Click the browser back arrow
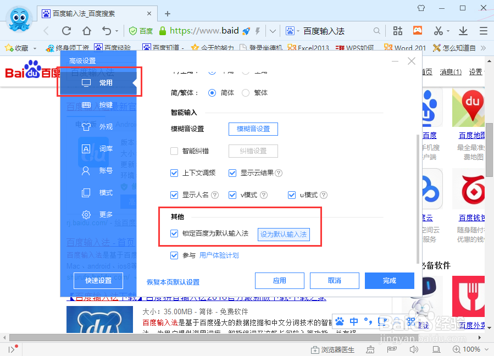The image size is (494, 356). pos(46,31)
